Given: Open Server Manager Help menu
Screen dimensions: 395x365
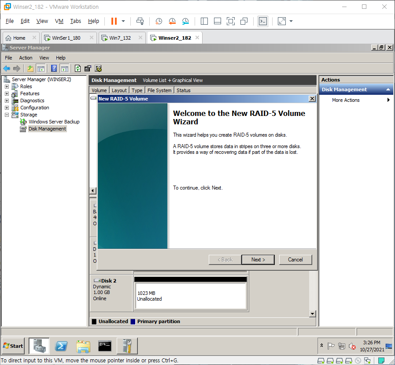Looking at the screenshot, I should 60,58.
